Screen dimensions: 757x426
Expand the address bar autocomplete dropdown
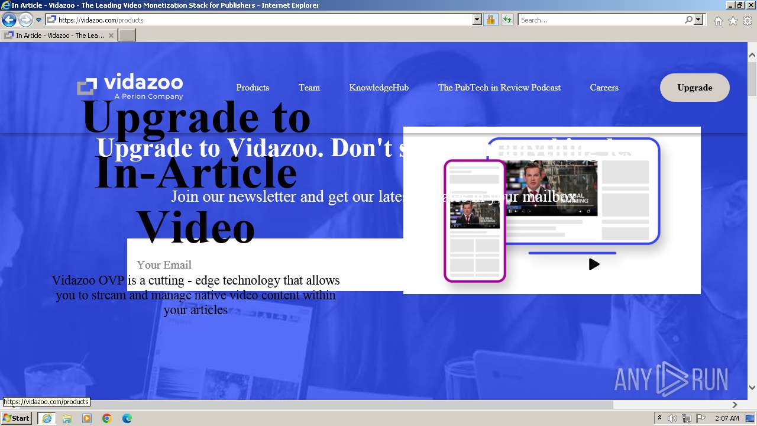(x=477, y=20)
